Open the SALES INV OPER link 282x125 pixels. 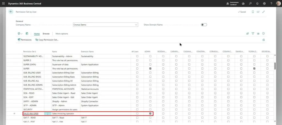[31, 113]
